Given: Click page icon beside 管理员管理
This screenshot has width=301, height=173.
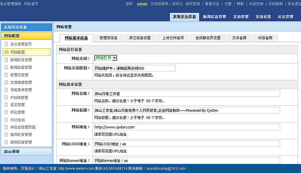Looking at the screenshot, I should tap(6, 75).
